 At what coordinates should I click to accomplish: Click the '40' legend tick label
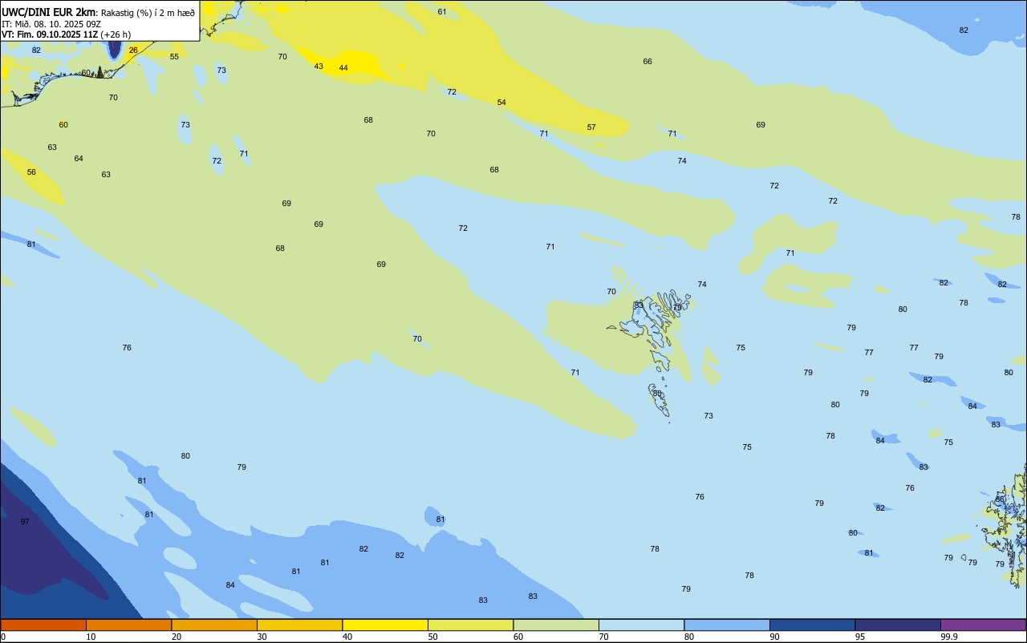coord(347,637)
